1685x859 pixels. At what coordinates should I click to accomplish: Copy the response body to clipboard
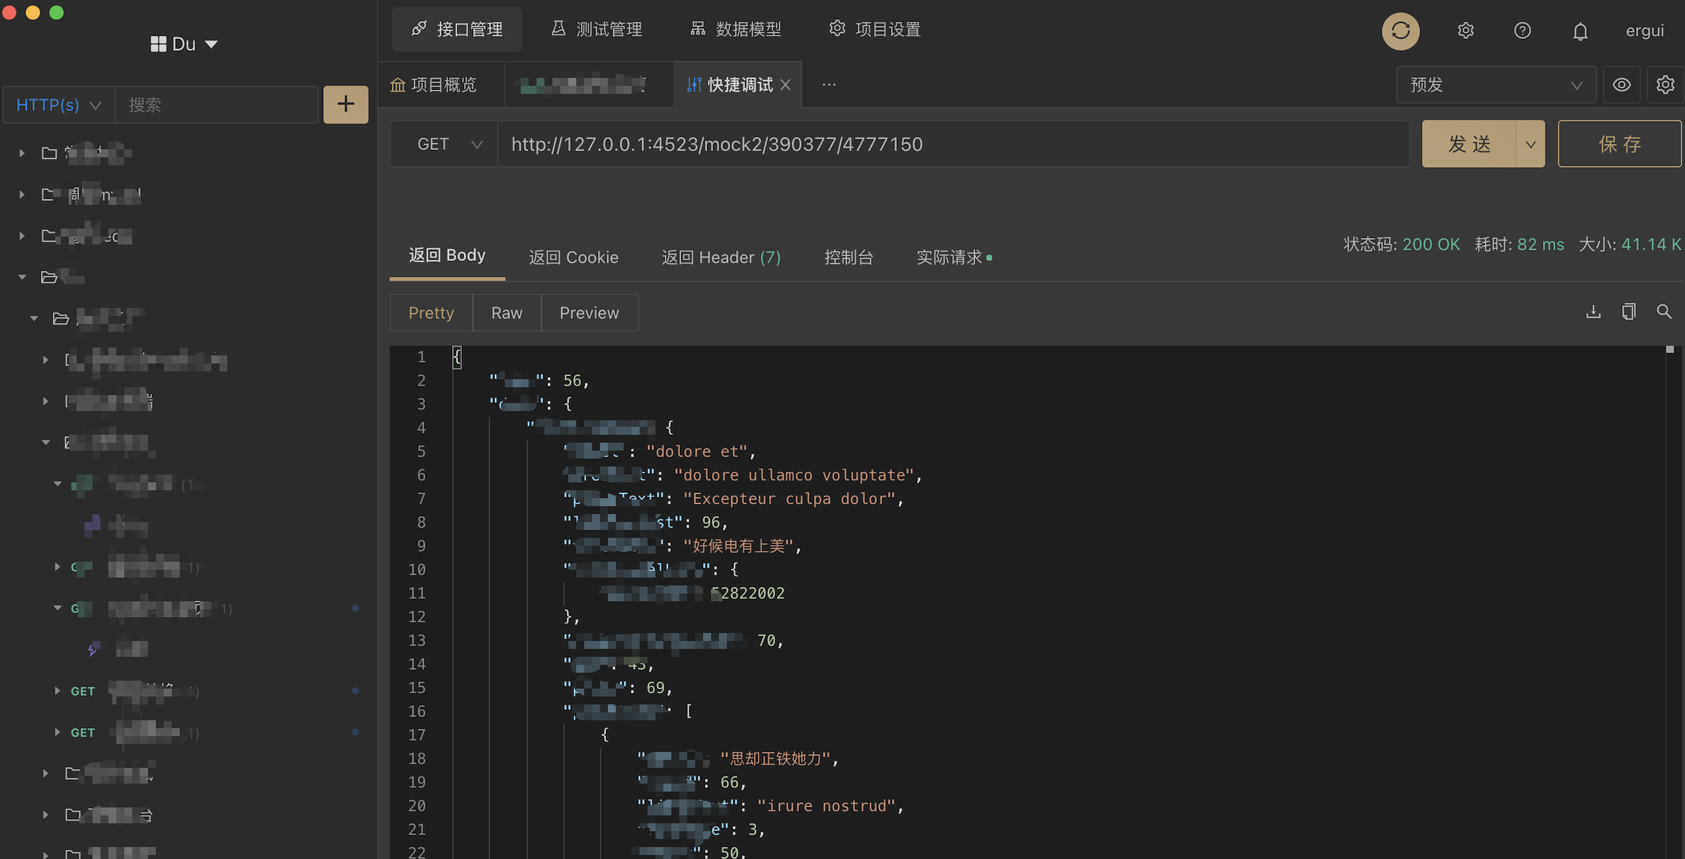(1628, 312)
